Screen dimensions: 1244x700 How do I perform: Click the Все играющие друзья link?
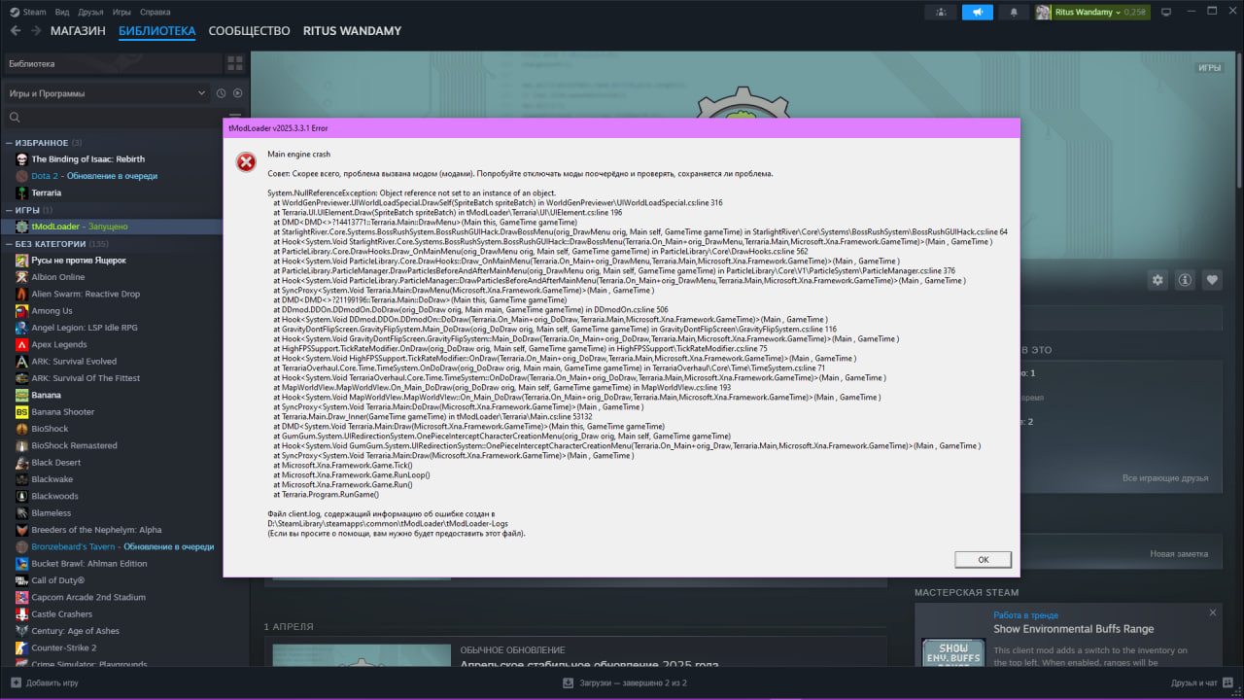point(1165,478)
